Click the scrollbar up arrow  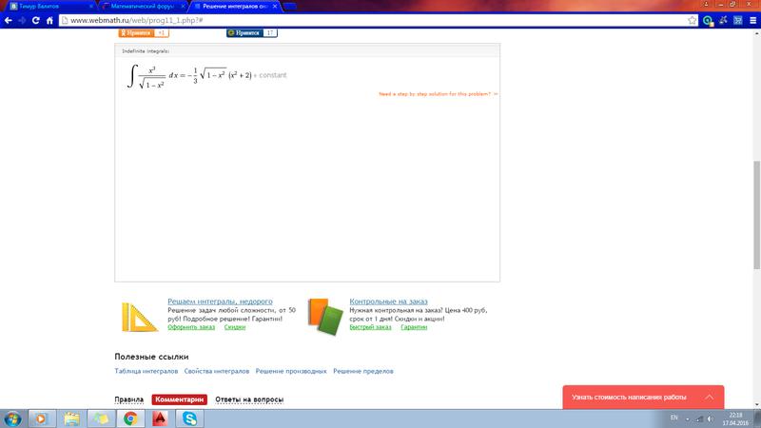click(756, 33)
